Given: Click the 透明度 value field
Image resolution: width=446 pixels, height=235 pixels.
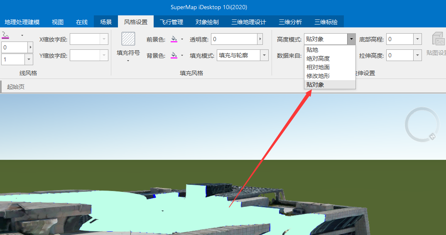Looking at the screenshot, I should click(x=234, y=39).
